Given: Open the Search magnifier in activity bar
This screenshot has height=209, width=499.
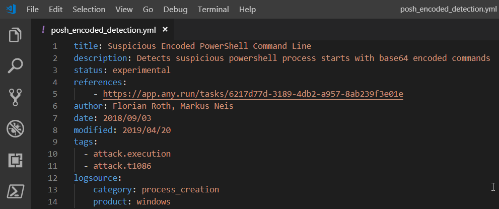Looking at the screenshot, I should pyautogui.click(x=15, y=66).
